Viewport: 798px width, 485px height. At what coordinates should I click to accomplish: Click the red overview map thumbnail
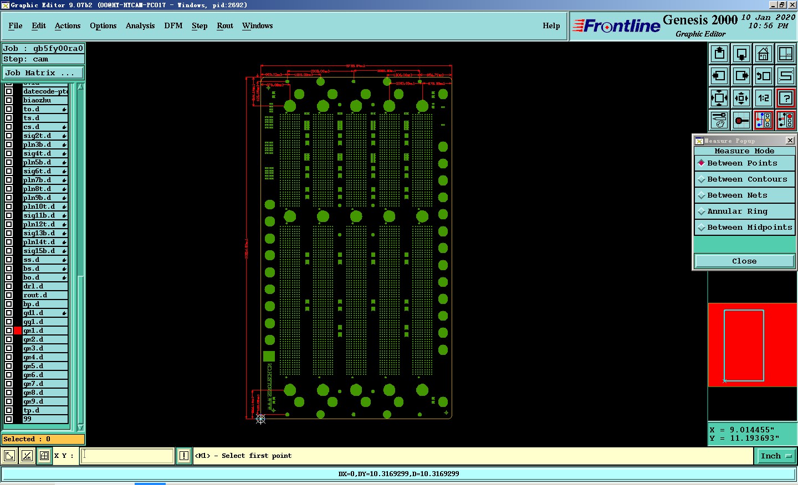coord(753,345)
